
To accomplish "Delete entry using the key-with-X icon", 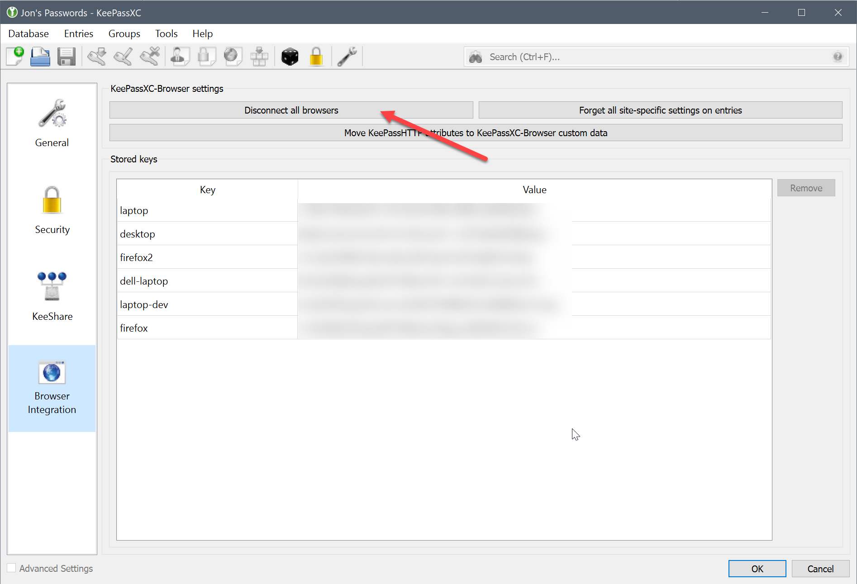I will [x=150, y=56].
